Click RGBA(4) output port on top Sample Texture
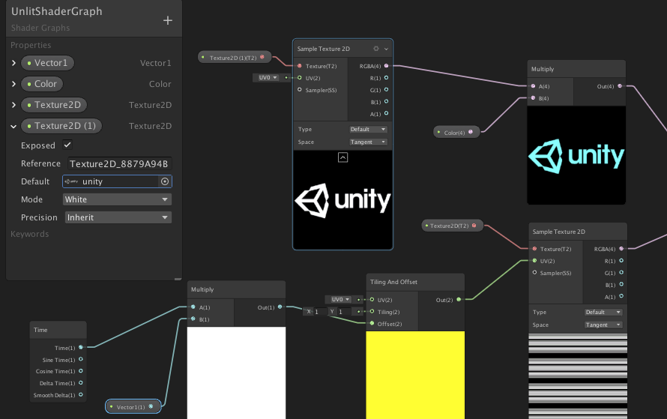Image resolution: width=667 pixels, height=419 pixels. pyautogui.click(x=386, y=66)
